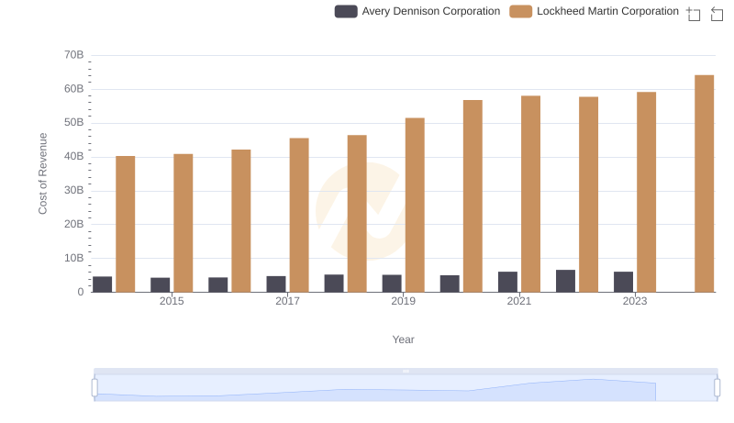Click the 0 y-axis label
The image size is (734, 423).
pyautogui.click(x=81, y=292)
